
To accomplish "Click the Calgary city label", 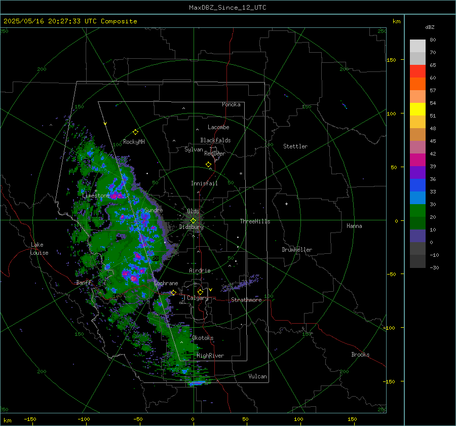I will pyautogui.click(x=198, y=298).
